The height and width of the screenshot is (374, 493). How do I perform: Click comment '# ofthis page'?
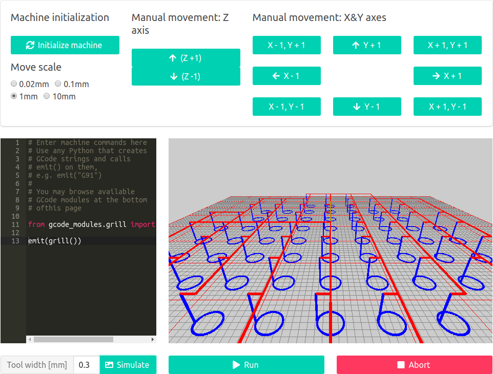point(55,208)
